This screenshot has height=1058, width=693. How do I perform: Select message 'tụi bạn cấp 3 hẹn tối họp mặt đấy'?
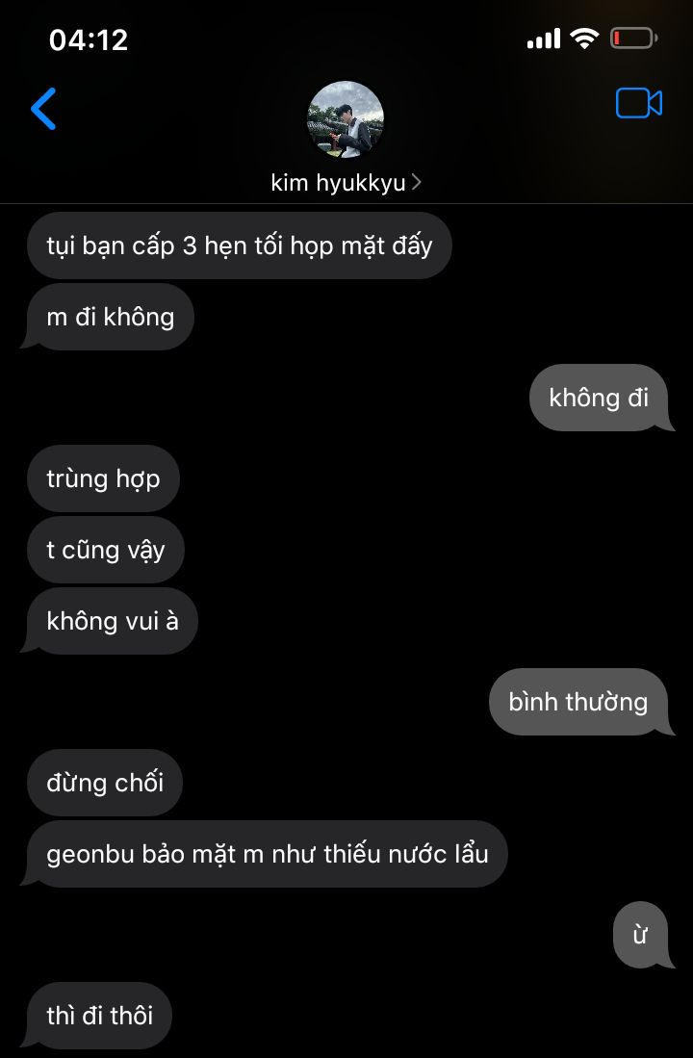(240, 245)
